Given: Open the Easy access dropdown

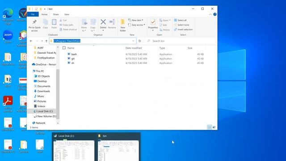Looking at the screenshot, I should pyautogui.click(x=137, y=25).
